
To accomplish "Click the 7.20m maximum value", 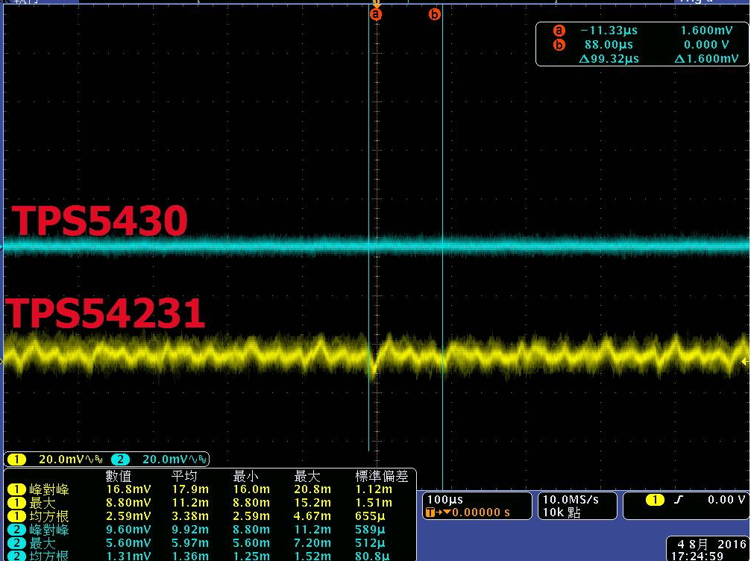I will (312, 543).
